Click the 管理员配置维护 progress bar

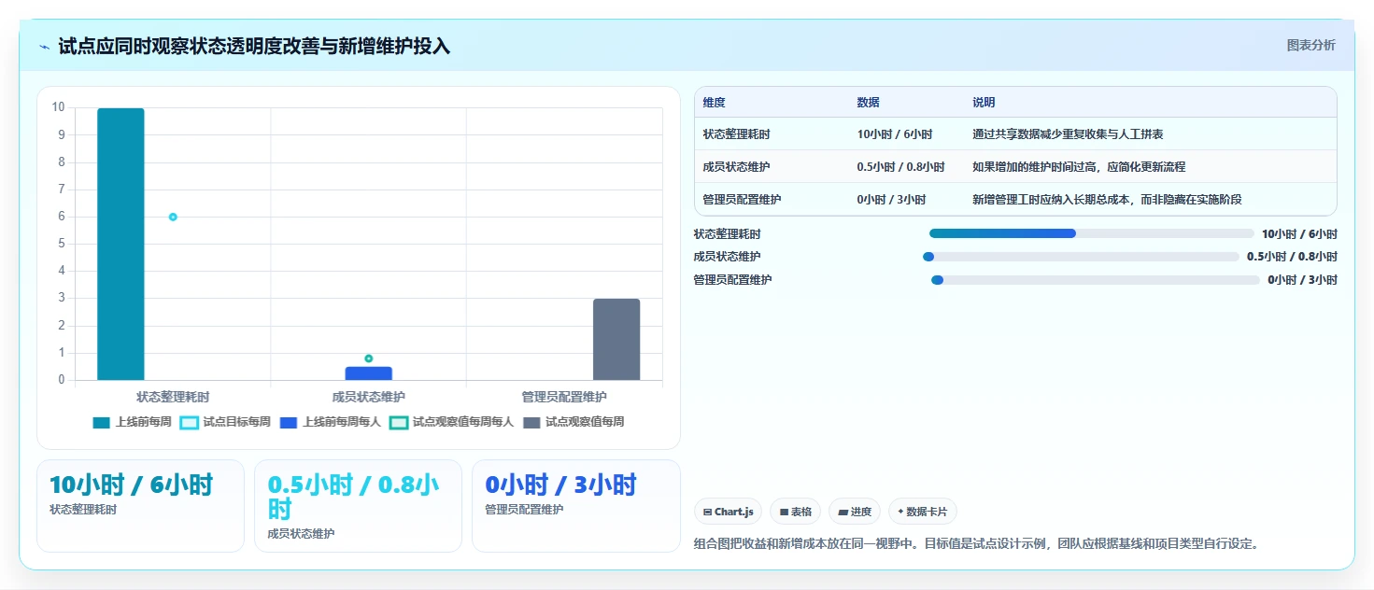pos(1096,280)
